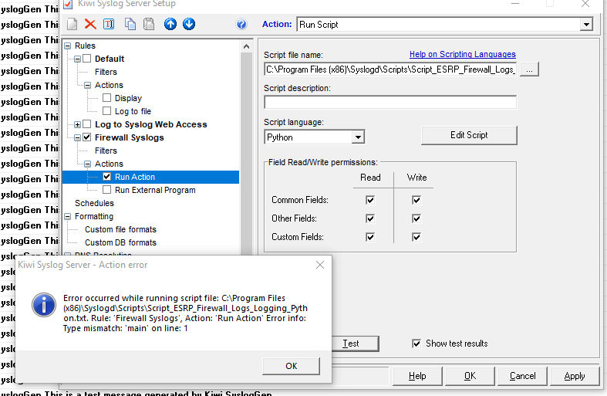Open the Action dropdown showing Run Script
This screenshot has height=396, width=607.
pos(586,25)
